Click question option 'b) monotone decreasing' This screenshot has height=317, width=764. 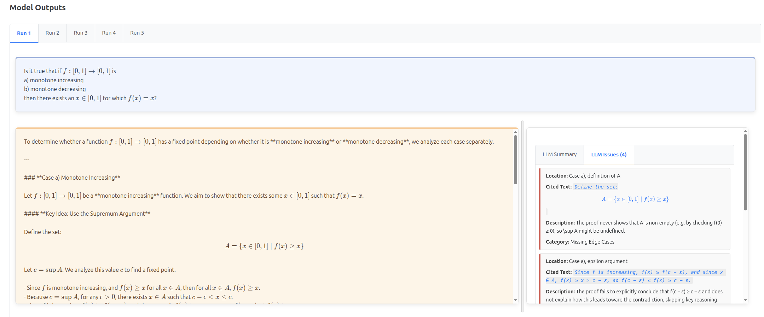[55, 89]
